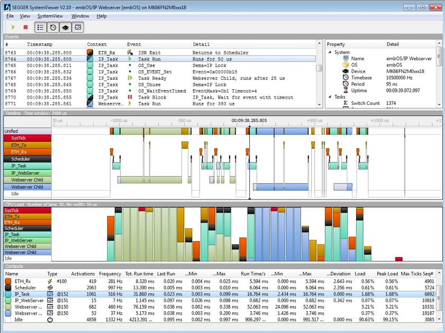Sort events by Timestamp column header
The image size is (445, 333).
40,44
